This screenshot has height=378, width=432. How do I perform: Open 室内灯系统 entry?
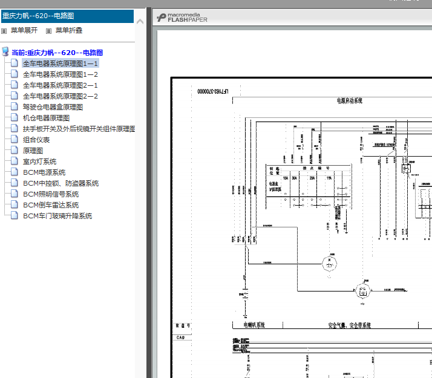coord(39,161)
